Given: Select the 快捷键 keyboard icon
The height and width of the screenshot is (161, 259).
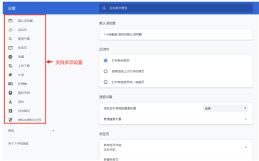Looking at the screenshot, I should (10, 84).
